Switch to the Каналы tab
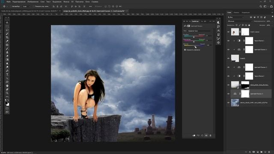 (x=236, y=12)
